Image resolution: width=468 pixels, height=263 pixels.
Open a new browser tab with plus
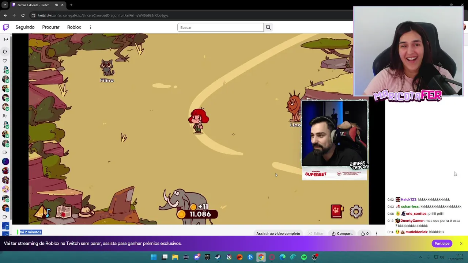[x=71, y=5]
